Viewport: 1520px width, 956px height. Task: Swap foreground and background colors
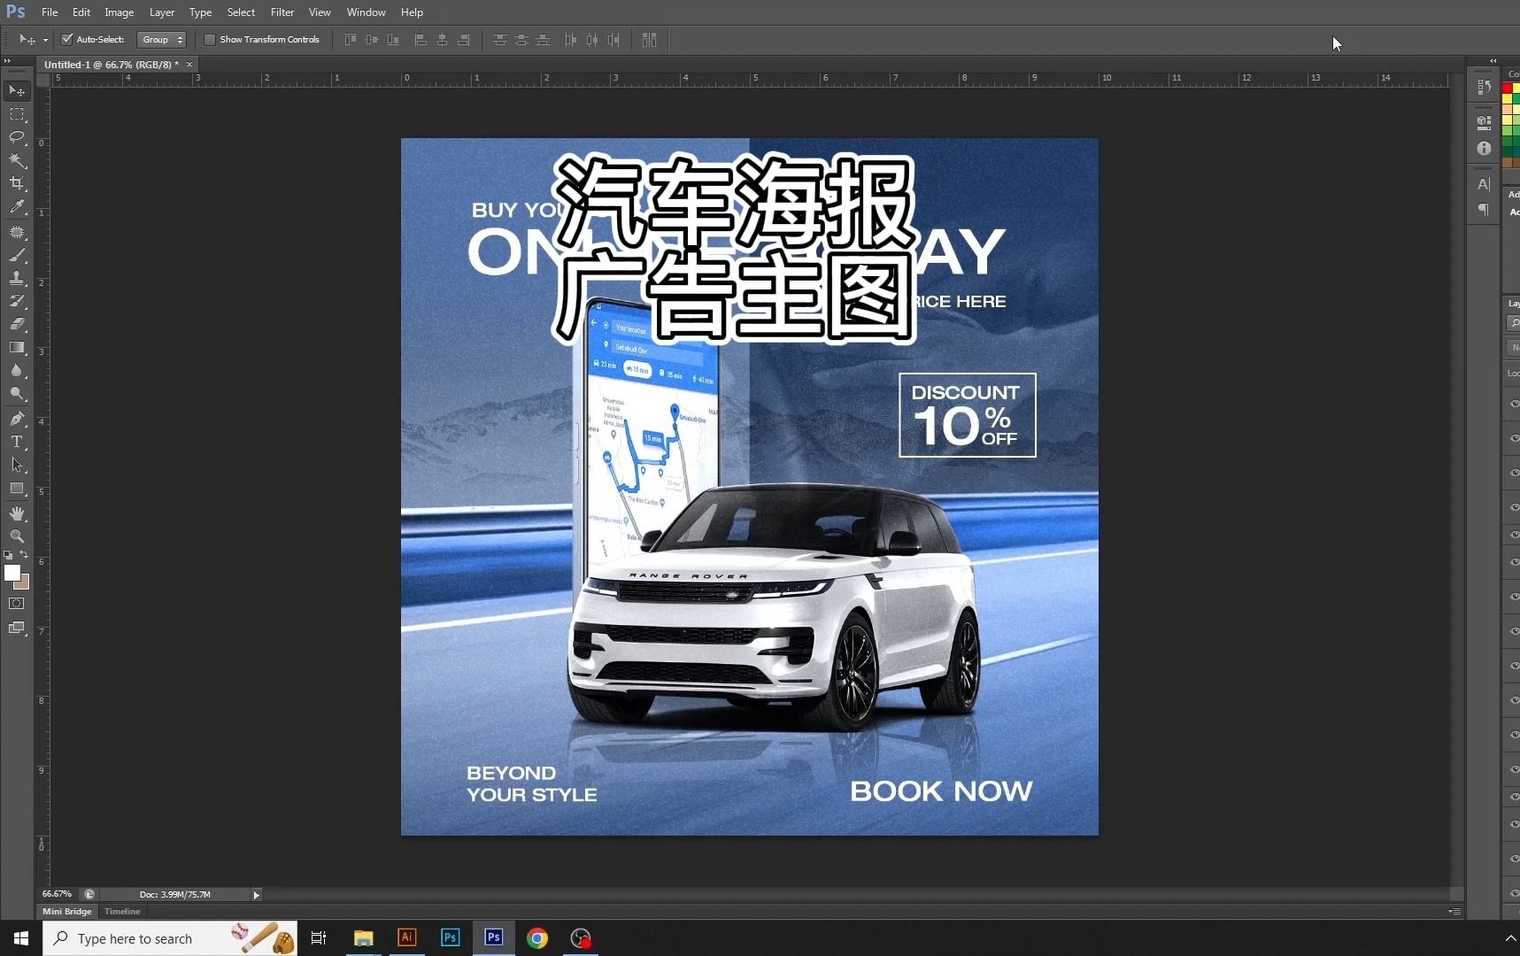[x=24, y=555]
